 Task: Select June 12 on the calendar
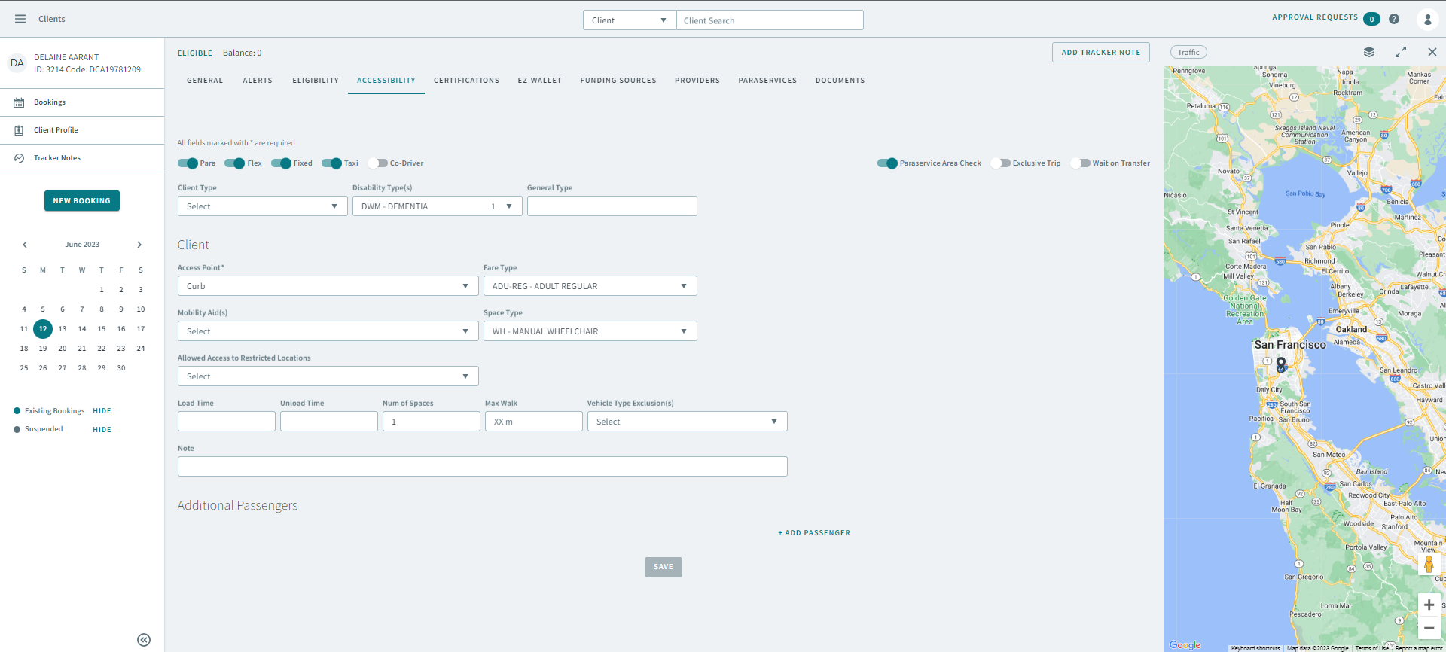43,329
